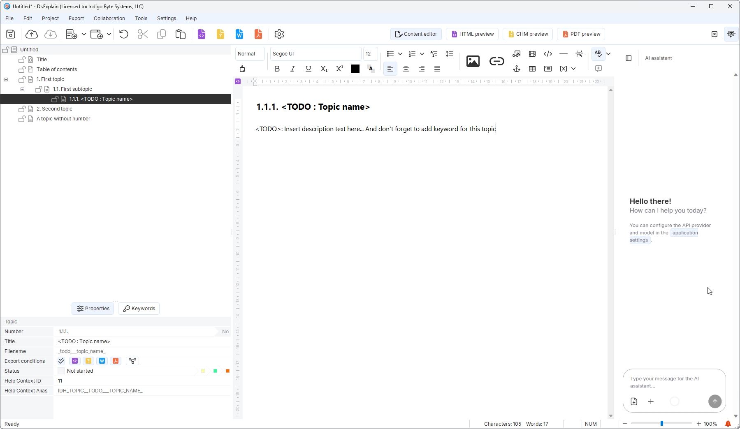Click the Filename field in properties
This screenshot has height=429, width=740.
[142, 351]
